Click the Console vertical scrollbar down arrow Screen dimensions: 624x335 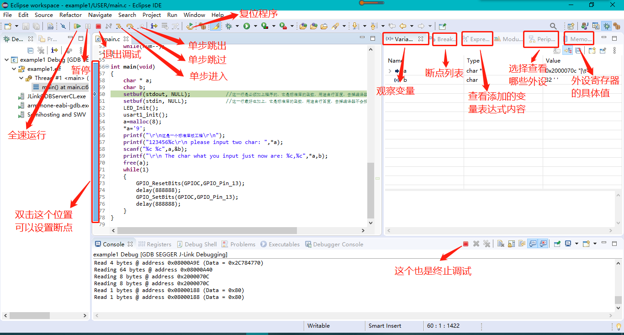click(x=618, y=308)
